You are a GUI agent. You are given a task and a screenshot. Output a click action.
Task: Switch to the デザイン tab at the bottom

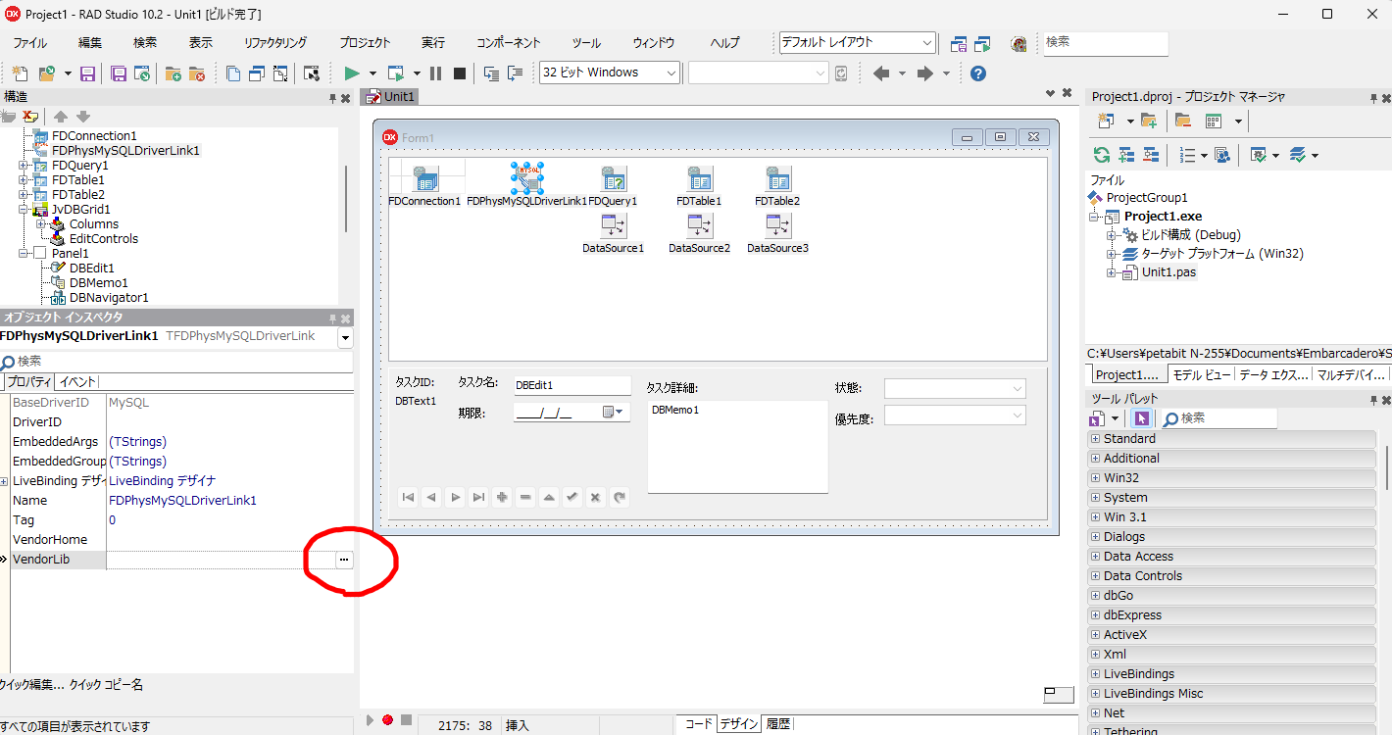point(737,723)
